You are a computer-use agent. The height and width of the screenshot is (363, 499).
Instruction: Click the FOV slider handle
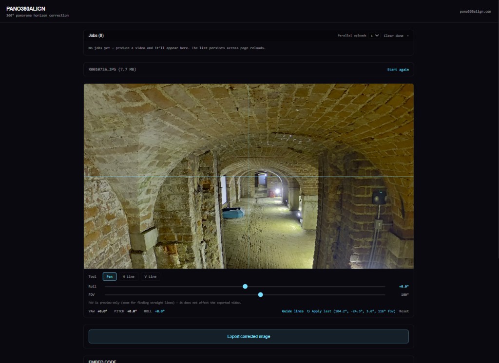260,295
